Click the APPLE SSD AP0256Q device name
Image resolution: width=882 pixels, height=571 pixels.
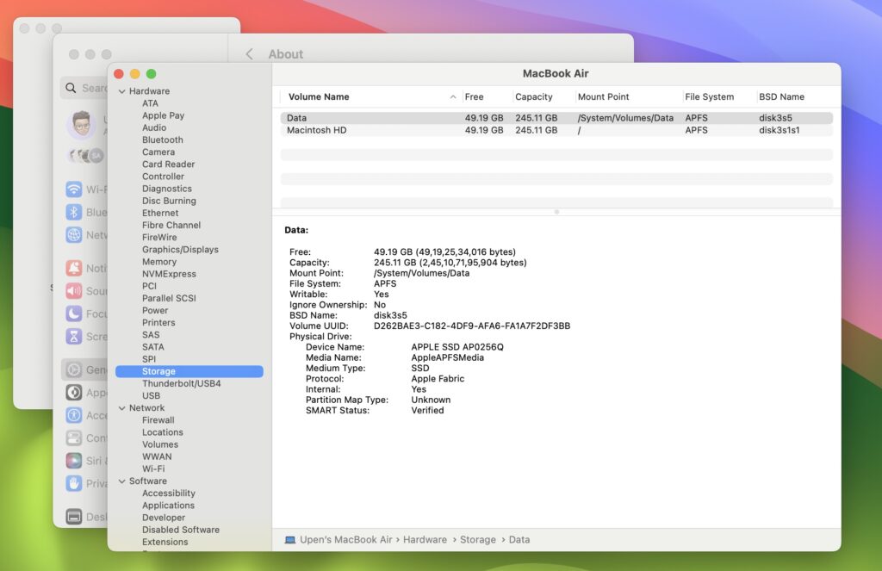[457, 347]
